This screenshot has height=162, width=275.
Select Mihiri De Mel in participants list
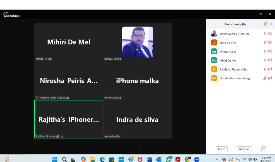[228, 61]
